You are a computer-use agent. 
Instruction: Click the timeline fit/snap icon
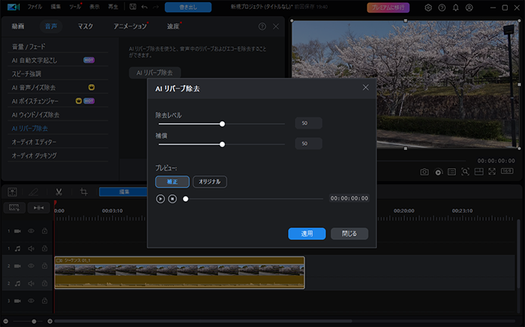(x=38, y=208)
